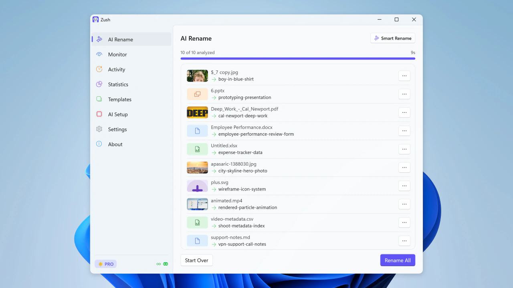513x288 pixels.
Task: Click the Templates icon in sidebar
Action: coord(99,99)
